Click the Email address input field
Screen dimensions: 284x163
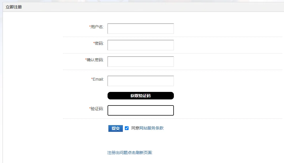tap(140, 81)
